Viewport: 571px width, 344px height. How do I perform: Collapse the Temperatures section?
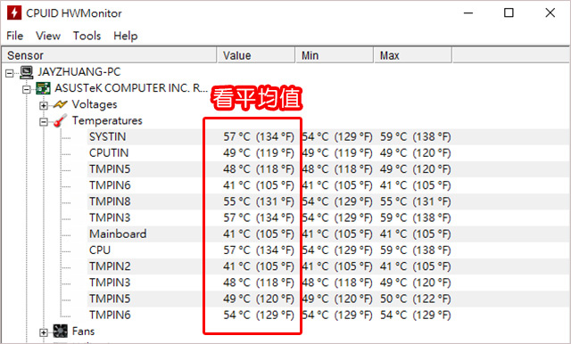coord(44,122)
